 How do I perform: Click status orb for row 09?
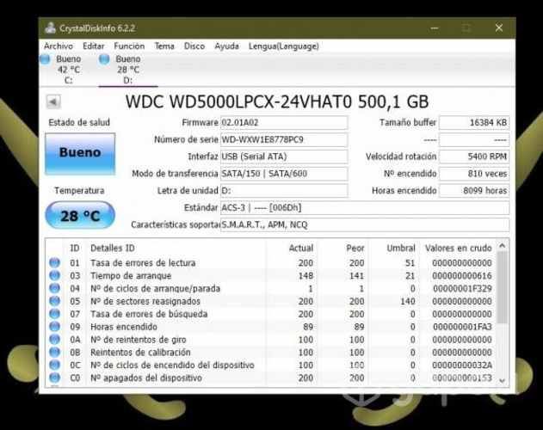[54, 327]
